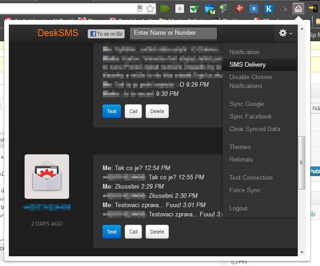Select Notification in settings menu
Image resolution: width=320 pixels, height=266 pixels.
pos(260,52)
